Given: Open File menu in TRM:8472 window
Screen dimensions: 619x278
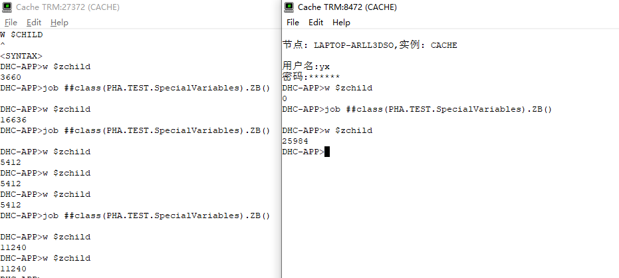Looking at the screenshot, I should (293, 22).
